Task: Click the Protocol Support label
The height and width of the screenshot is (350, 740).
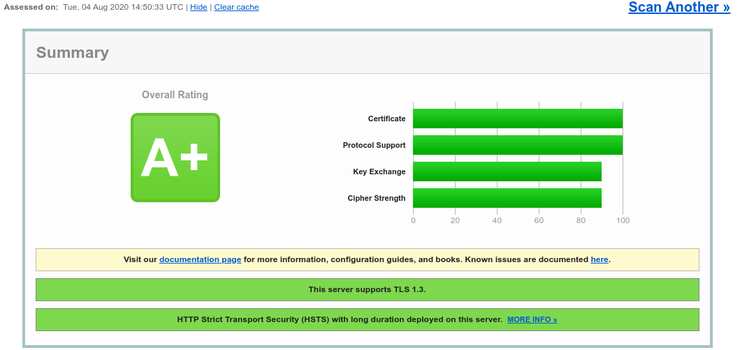Action: point(375,145)
